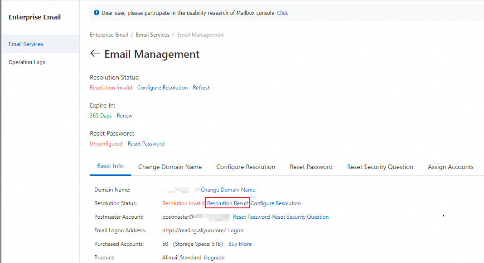Switch to the Reset Password tab
Viewport: 484px width, 263px height.
(x=311, y=167)
